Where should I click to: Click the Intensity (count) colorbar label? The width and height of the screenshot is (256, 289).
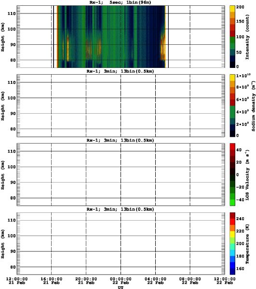coord(247,37)
